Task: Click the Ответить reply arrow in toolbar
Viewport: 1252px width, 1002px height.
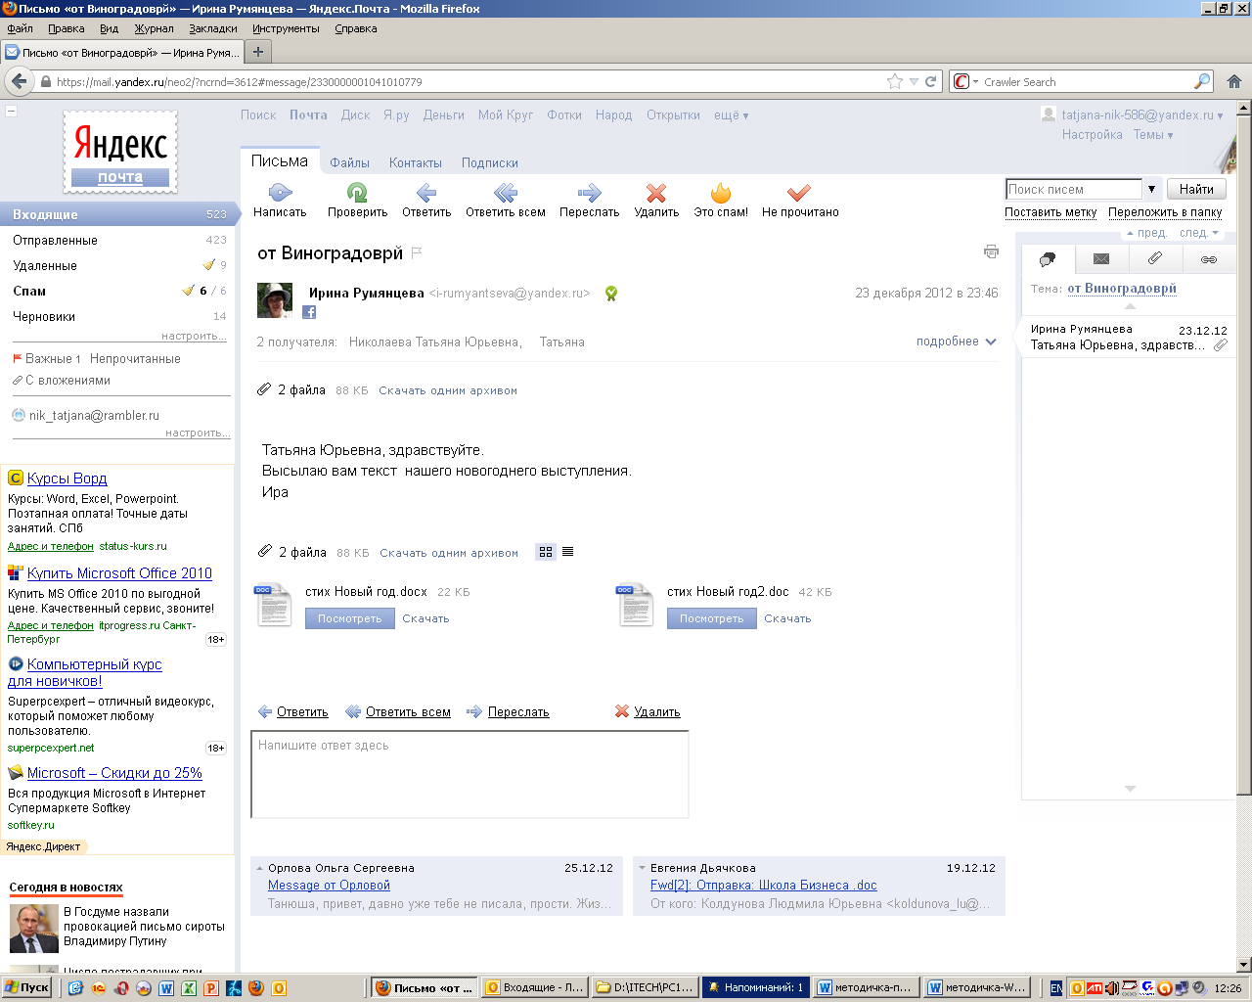Action: [x=426, y=192]
